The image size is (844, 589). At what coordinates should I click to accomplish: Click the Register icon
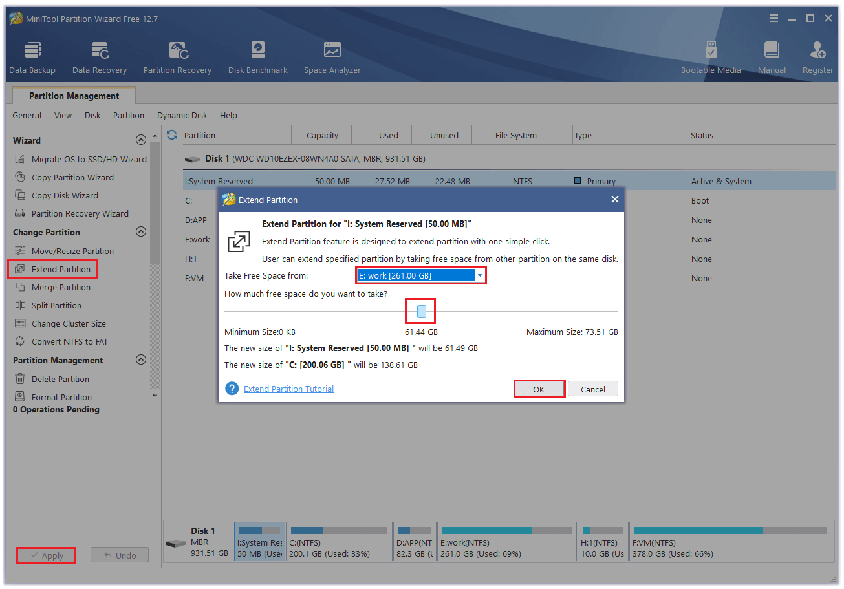coord(818,58)
